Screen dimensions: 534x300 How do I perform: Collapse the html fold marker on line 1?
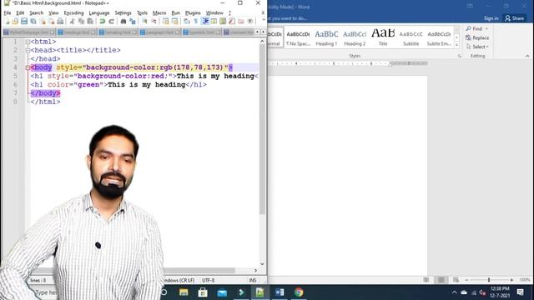(x=28, y=42)
